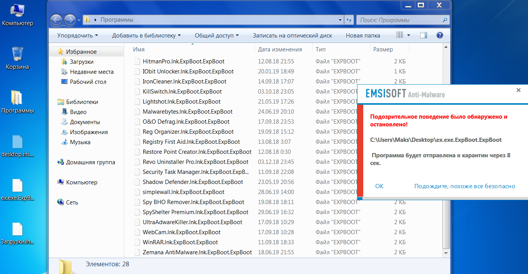The width and height of the screenshot is (528, 274).
Task: Open Добавить в библиотеку dropdown
Action: (146, 35)
